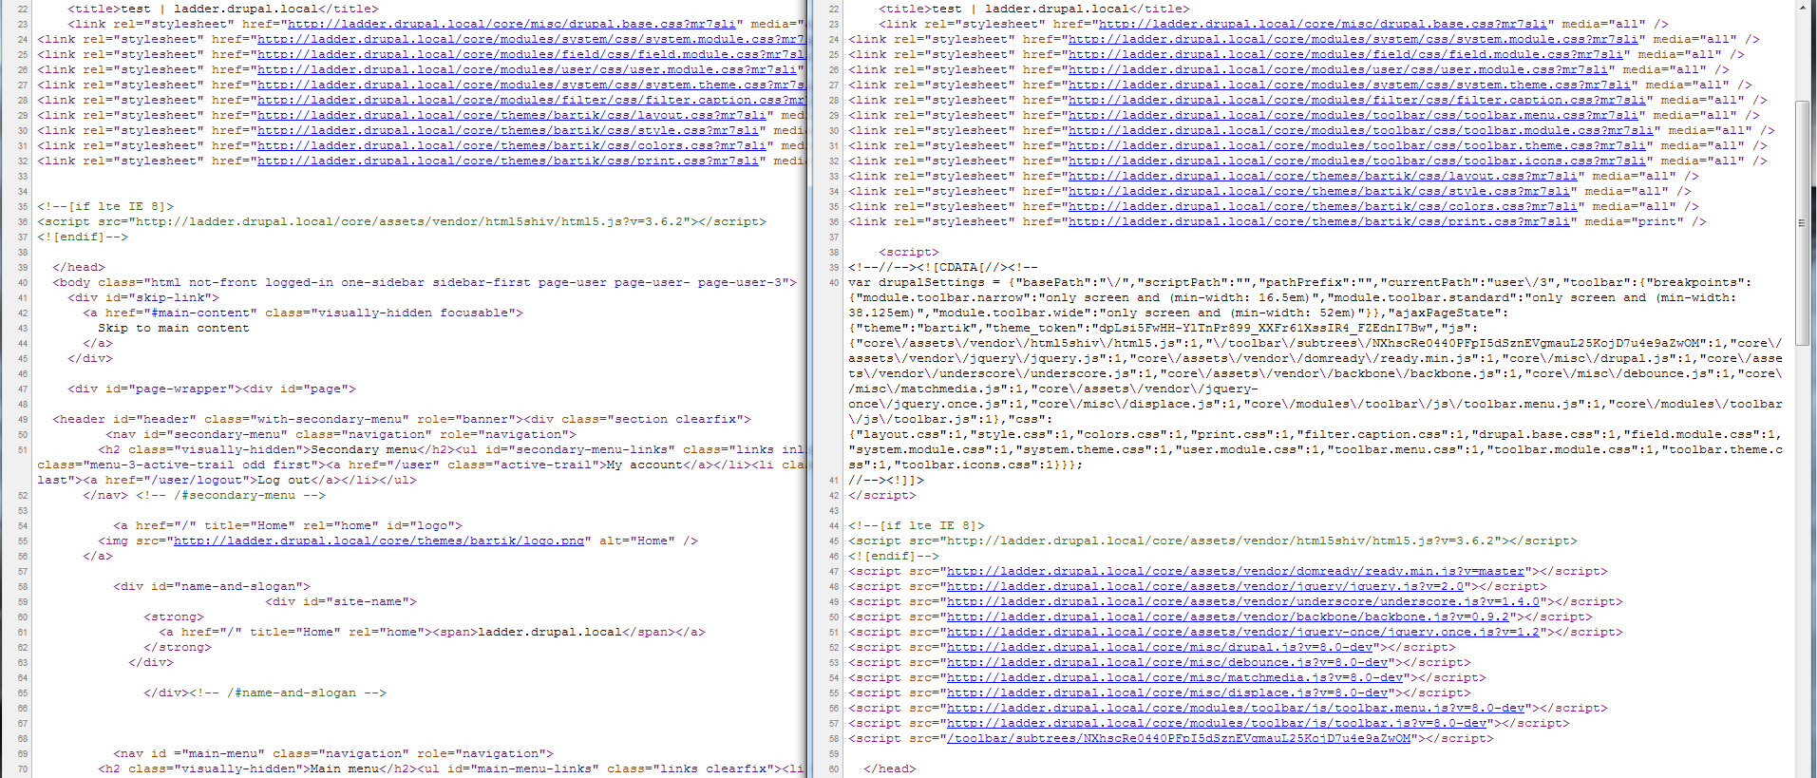This screenshot has height=778, width=1817.
Task: Open the bartik layout.css link in the left pane
Action: (512, 115)
